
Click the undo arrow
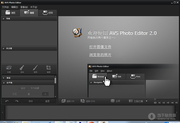7,101
